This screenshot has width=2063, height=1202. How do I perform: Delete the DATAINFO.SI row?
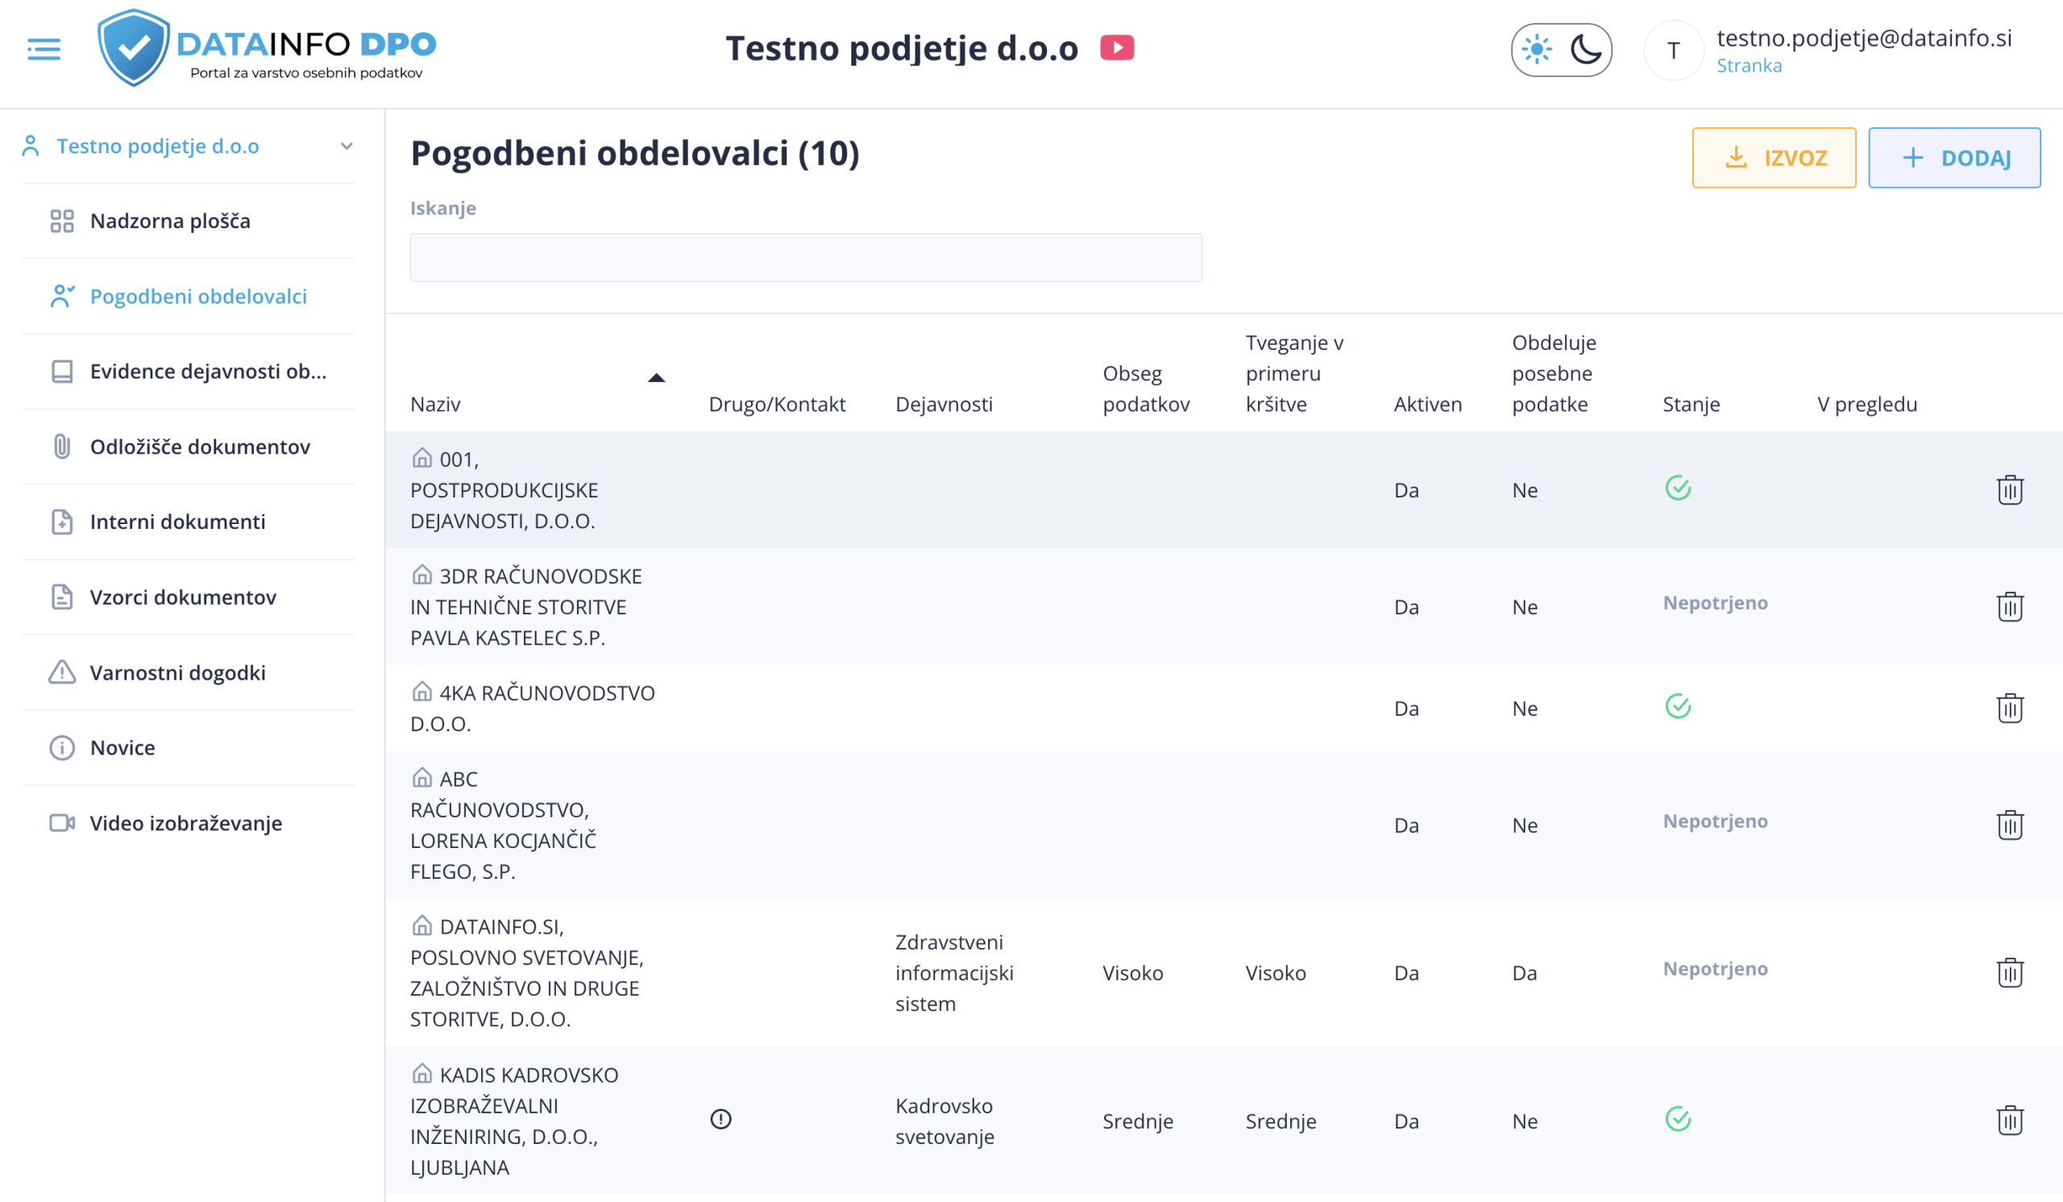(2010, 973)
